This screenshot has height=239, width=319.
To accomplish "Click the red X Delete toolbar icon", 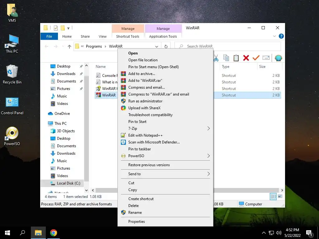I will click(246, 58).
